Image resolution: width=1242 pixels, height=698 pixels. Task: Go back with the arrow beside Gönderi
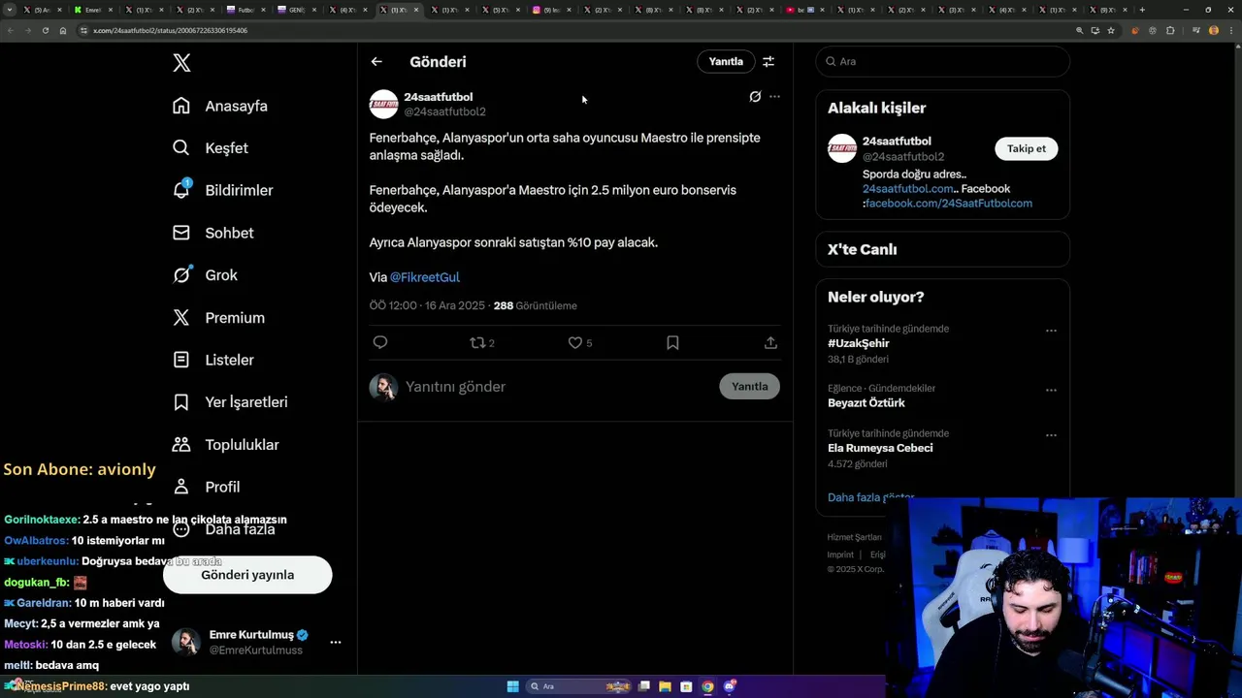(x=376, y=61)
